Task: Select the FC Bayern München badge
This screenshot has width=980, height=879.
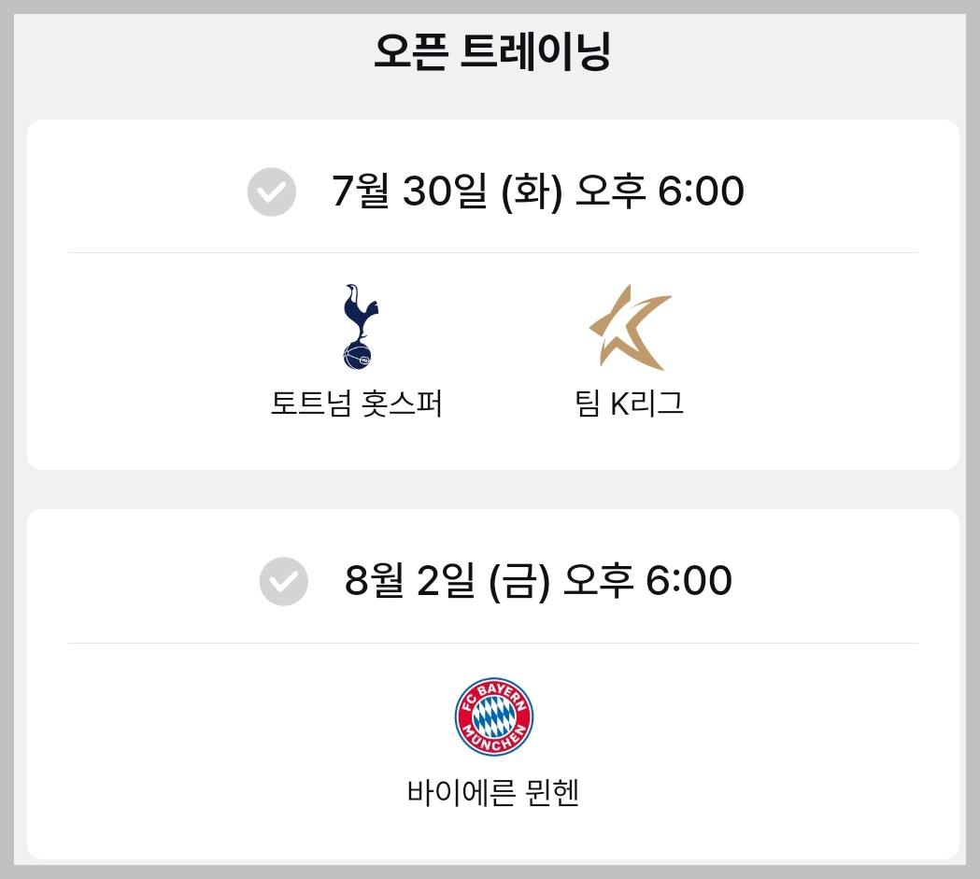Action: (x=493, y=716)
